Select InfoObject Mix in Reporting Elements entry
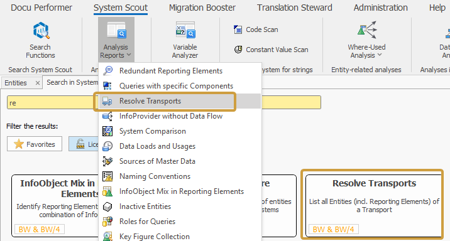Viewport: 450px width, 241px height. (x=180, y=191)
